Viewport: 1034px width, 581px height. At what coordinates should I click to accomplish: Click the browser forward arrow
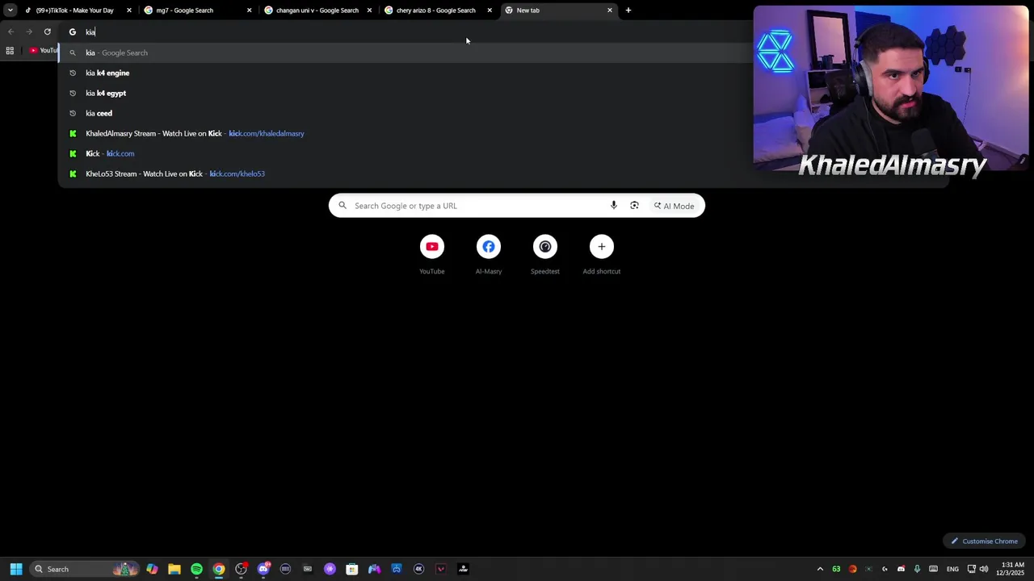[x=29, y=32]
